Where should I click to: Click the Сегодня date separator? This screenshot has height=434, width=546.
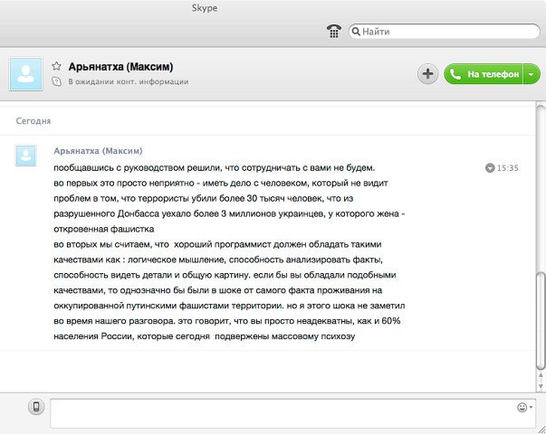click(34, 119)
